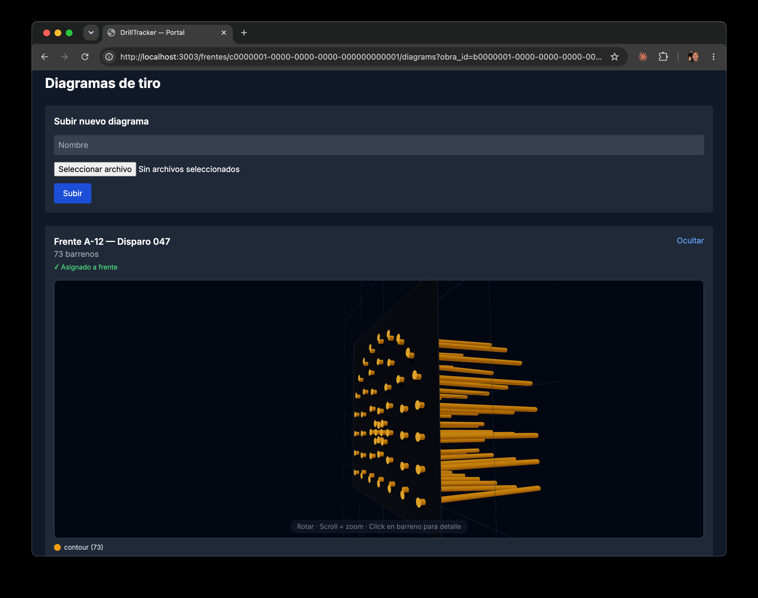Go forward with the forward arrow
This screenshot has width=758, height=598.
tap(64, 57)
